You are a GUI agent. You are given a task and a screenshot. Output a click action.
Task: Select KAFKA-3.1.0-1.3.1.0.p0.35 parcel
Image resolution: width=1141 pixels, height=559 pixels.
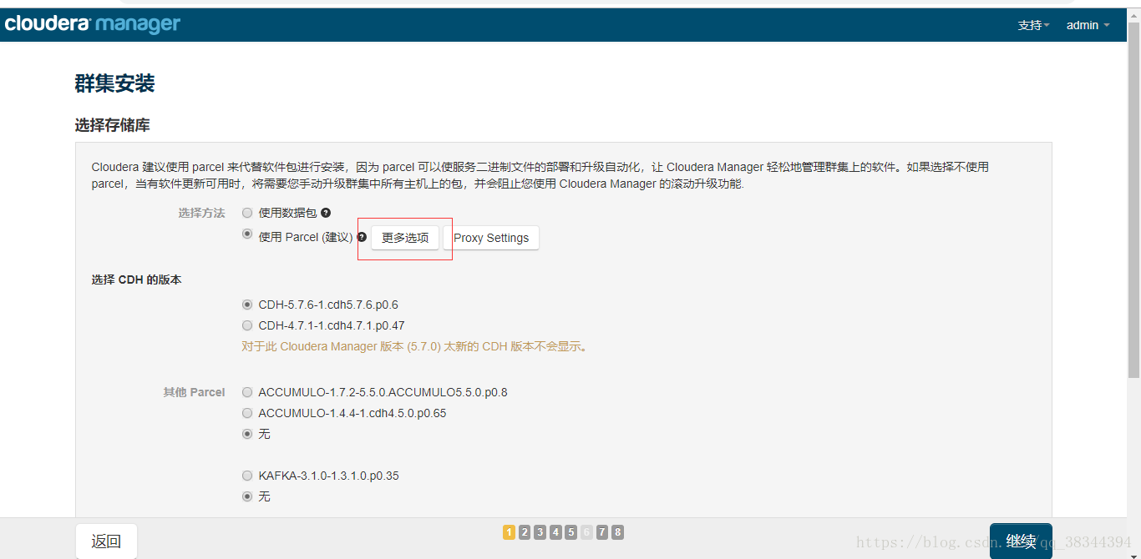[x=247, y=476]
